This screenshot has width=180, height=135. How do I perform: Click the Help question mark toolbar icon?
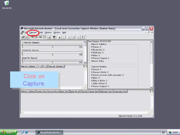tap(82, 37)
